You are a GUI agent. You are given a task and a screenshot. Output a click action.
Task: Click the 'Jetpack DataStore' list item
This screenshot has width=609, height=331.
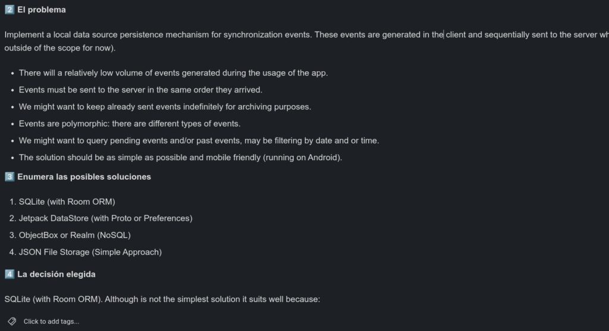point(106,218)
